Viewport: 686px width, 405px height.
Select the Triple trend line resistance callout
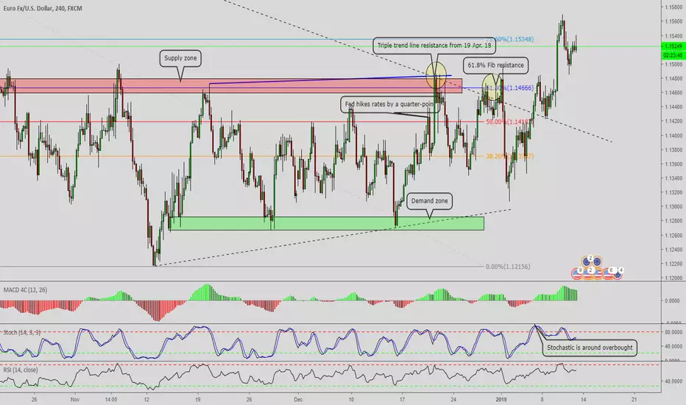(434, 46)
